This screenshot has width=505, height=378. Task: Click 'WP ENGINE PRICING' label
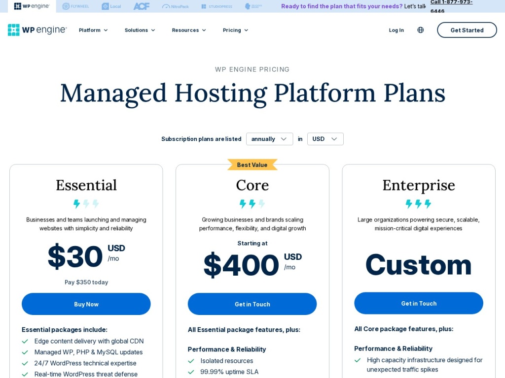[x=252, y=69]
